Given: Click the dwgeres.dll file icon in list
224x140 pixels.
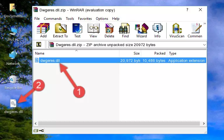Looking at the screenshot, I should click(x=37, y=60).
